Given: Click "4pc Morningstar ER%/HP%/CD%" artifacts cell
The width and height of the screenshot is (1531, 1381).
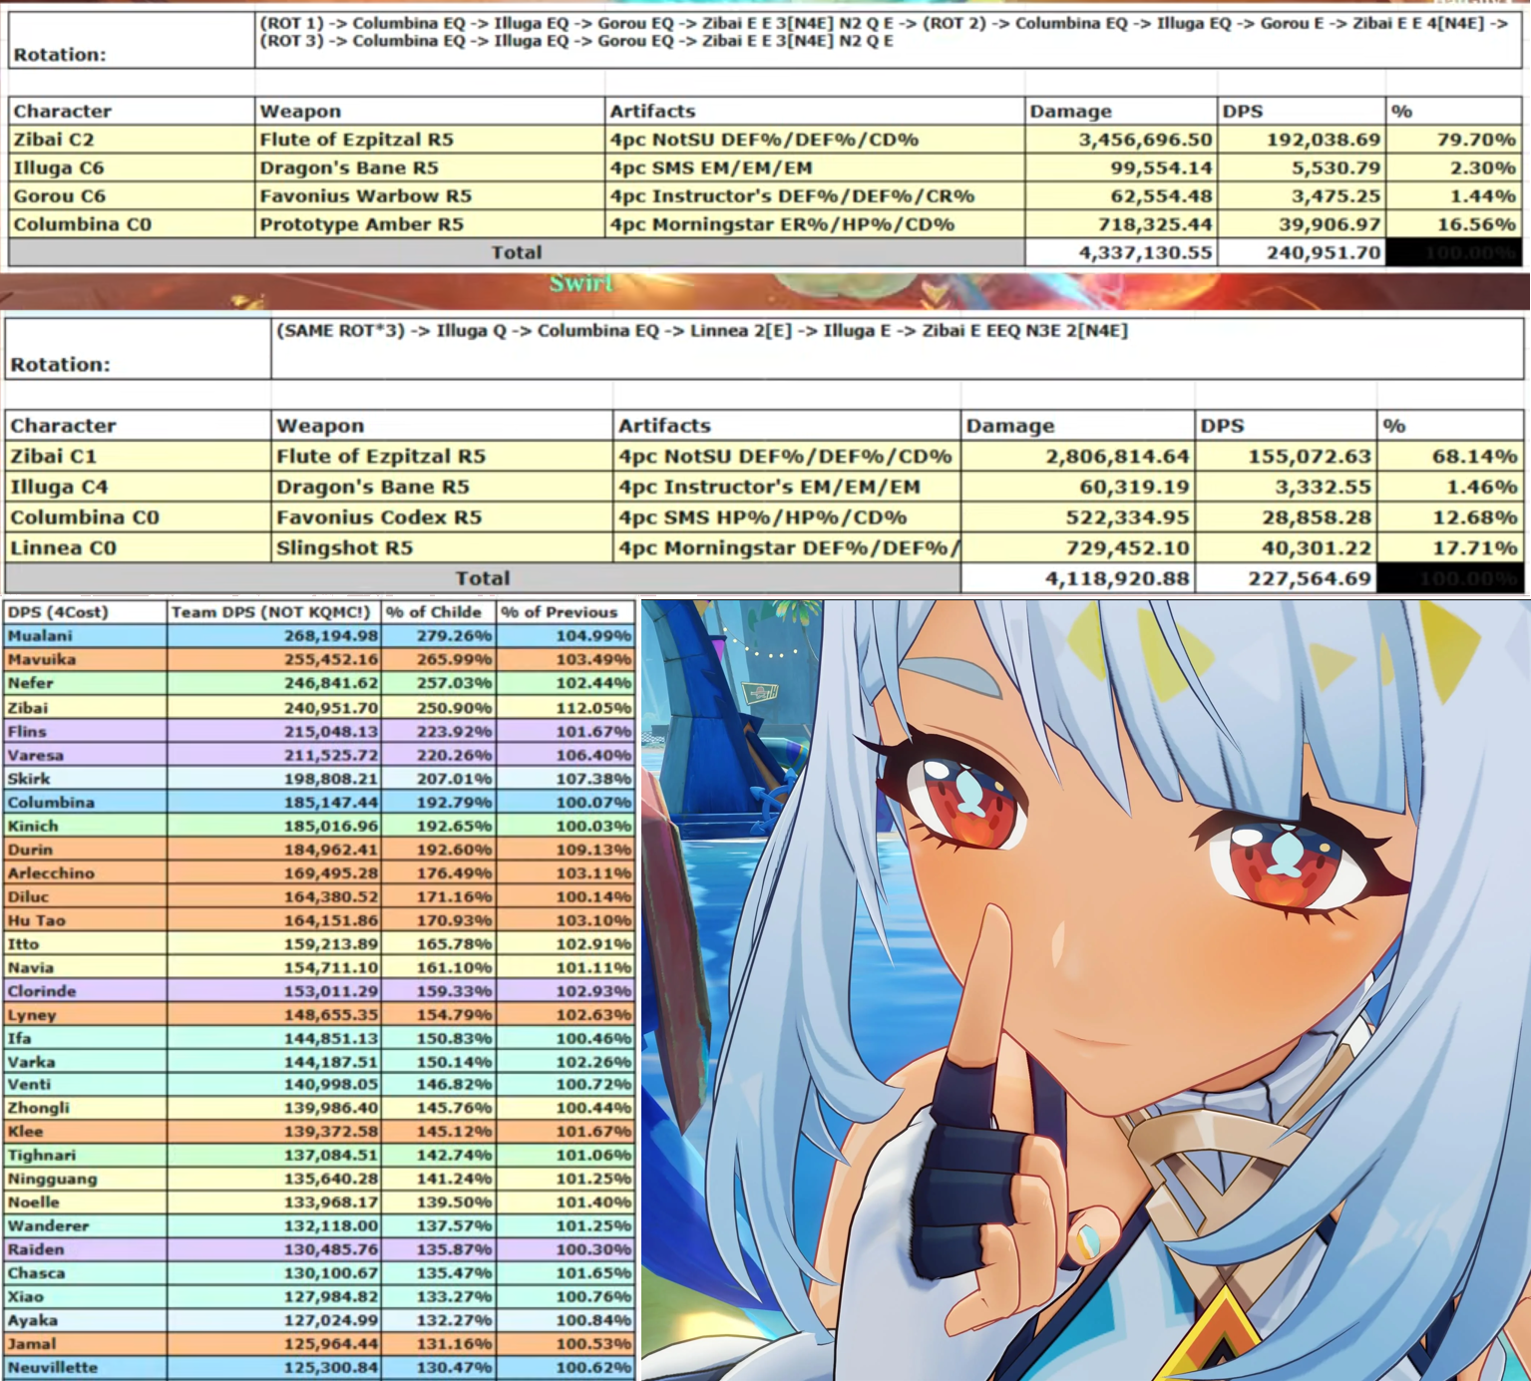Looking at the screenshot, I should [x=815, y=224].
